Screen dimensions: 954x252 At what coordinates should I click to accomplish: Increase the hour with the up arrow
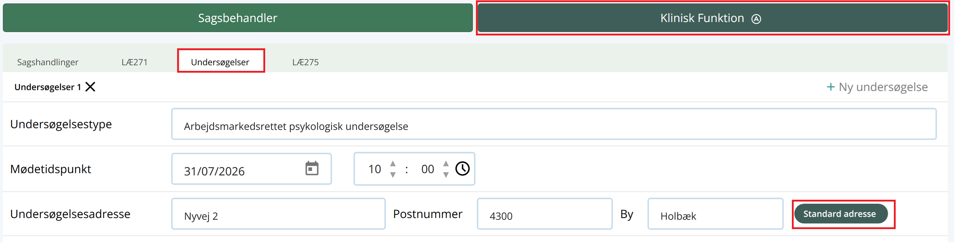(393, 164)
